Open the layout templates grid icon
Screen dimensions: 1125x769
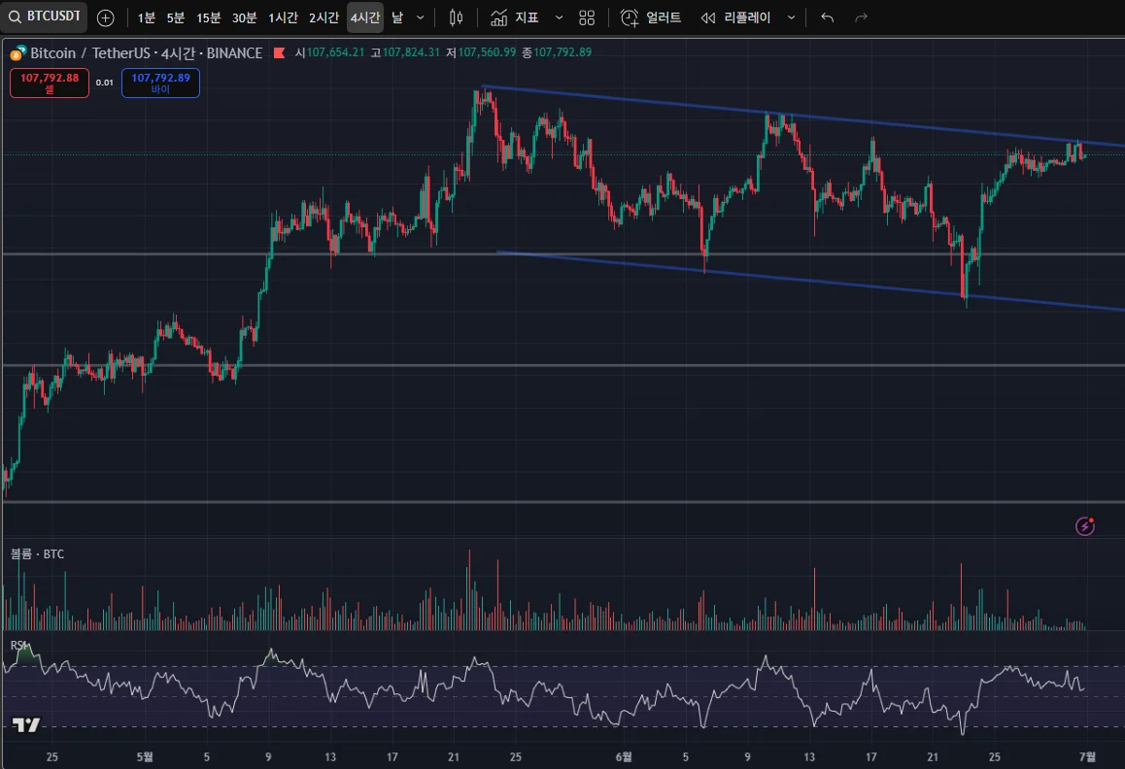587,17
